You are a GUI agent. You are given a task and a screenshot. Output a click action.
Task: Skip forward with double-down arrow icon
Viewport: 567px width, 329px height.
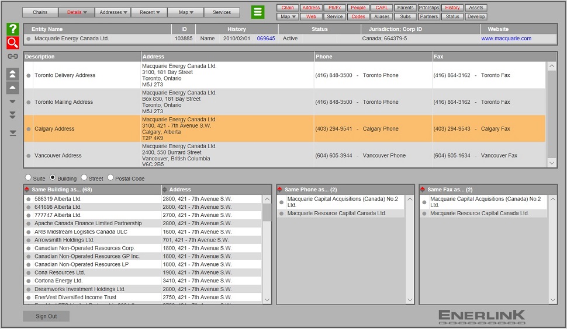(13, 115)
